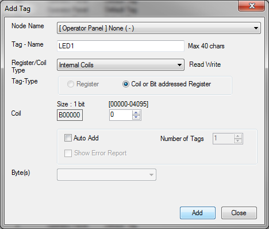
Task: Click the B00000 coil address box
Action: point(70,115)
